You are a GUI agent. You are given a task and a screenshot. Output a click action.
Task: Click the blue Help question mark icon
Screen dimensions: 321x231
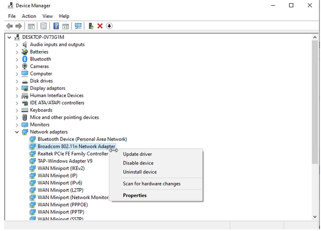coord(56,26)
